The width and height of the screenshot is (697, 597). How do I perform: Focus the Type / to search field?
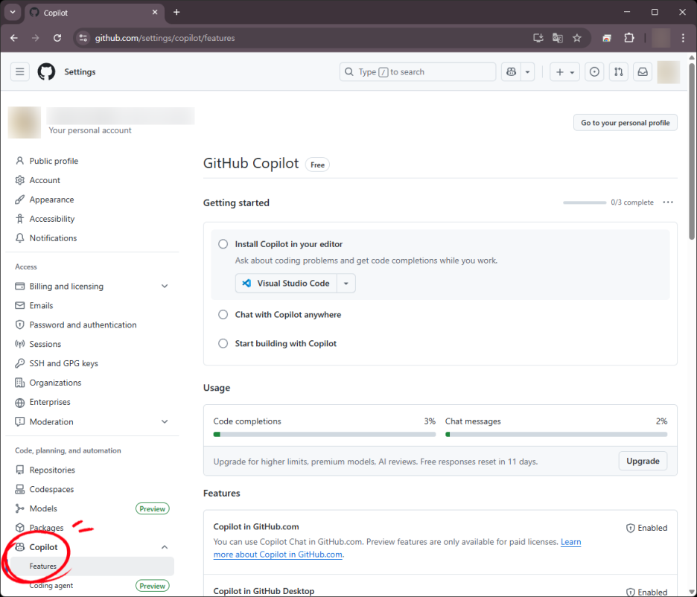click(x=418, y=71)
